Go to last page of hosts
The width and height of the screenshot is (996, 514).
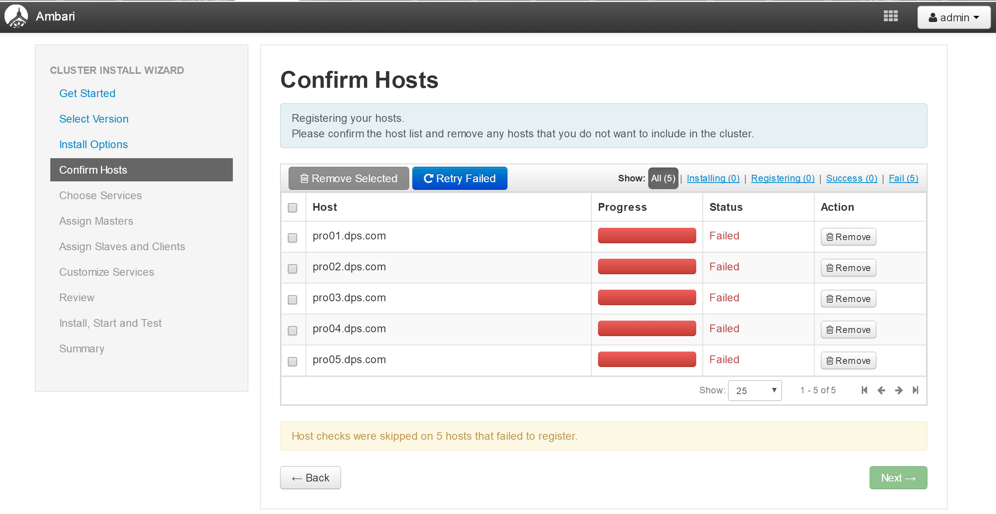915,390
